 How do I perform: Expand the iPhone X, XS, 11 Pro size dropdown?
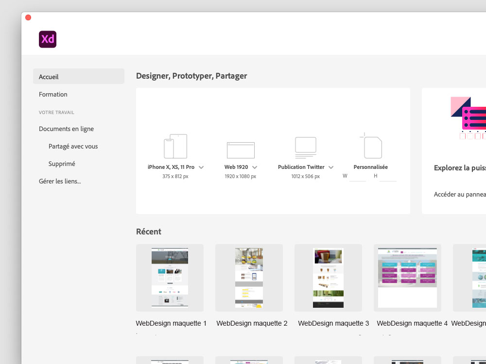point(201,167)
